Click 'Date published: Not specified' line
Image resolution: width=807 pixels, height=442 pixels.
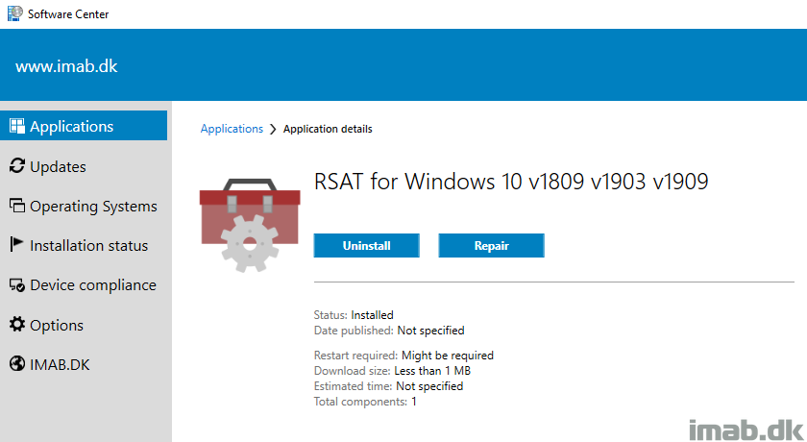(x=389, y=331)
